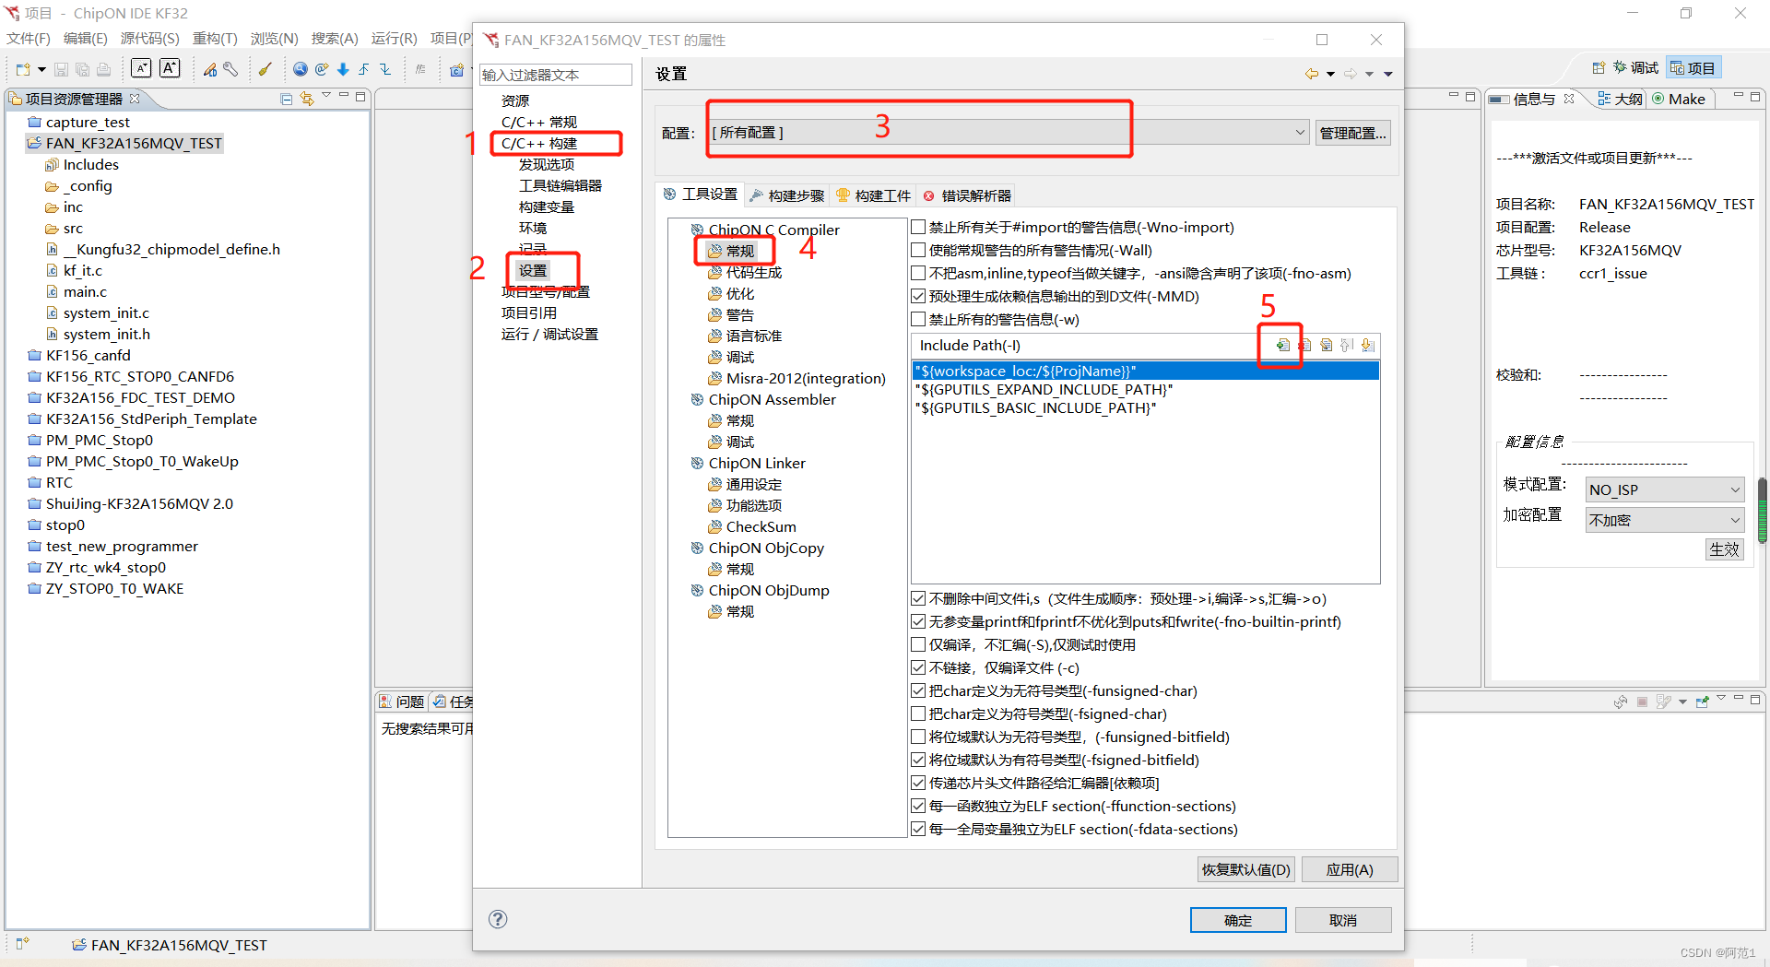Click the blue magnifier search icon
This screenshot has height=967, width=1770.
(x=301, y=69)
